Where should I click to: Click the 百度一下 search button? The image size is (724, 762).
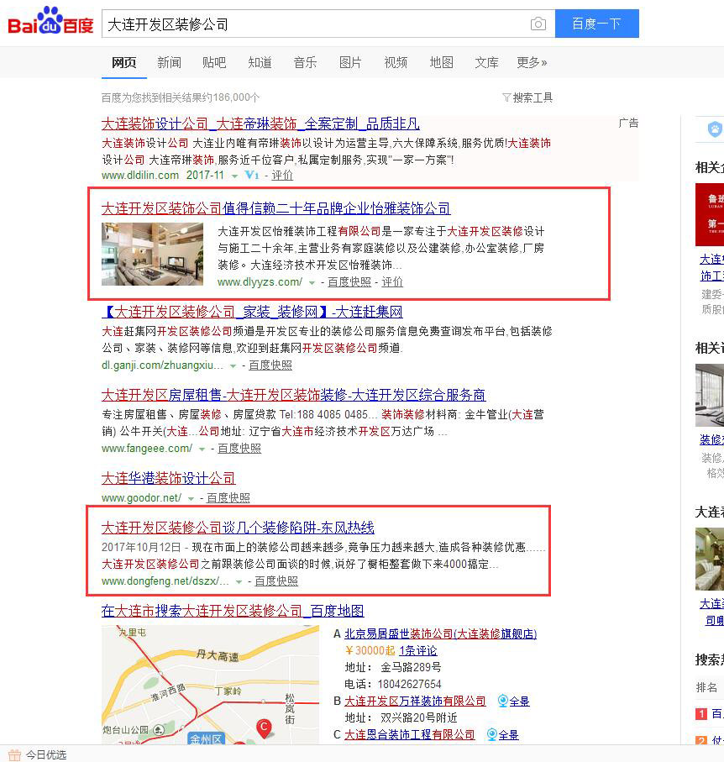tap(596, 24)
